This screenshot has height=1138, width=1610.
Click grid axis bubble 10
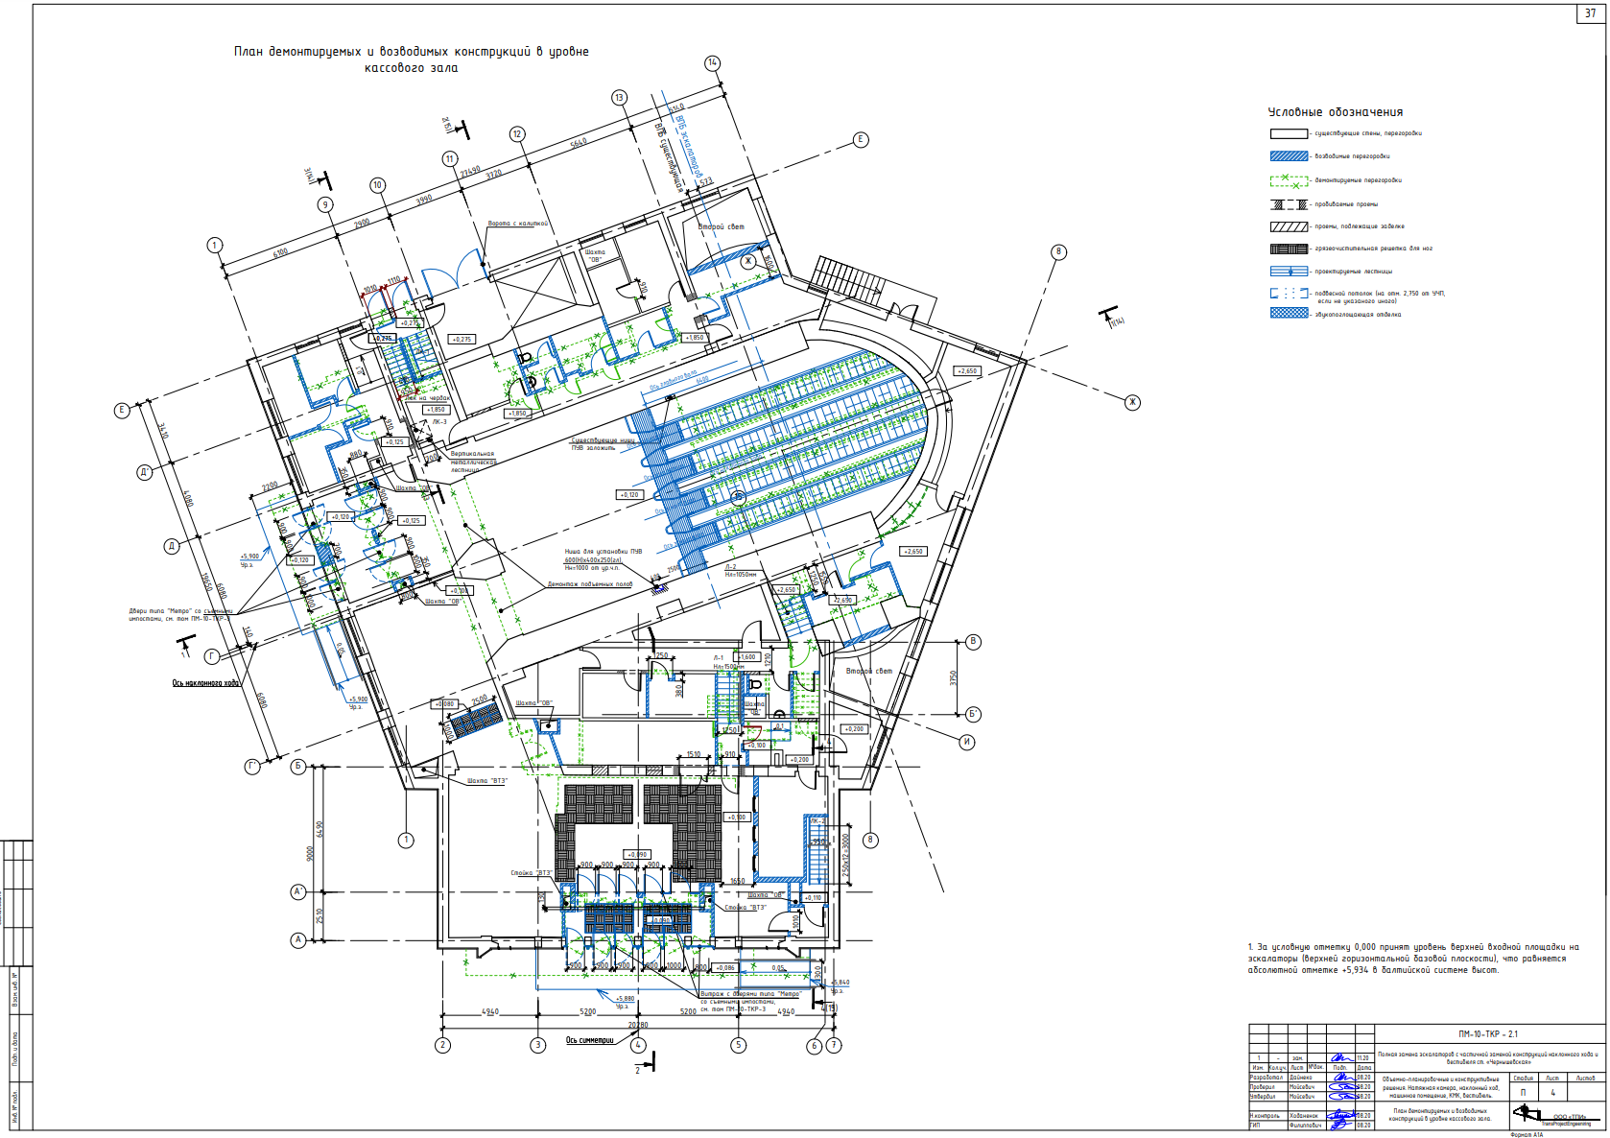(x=377, y=185)
